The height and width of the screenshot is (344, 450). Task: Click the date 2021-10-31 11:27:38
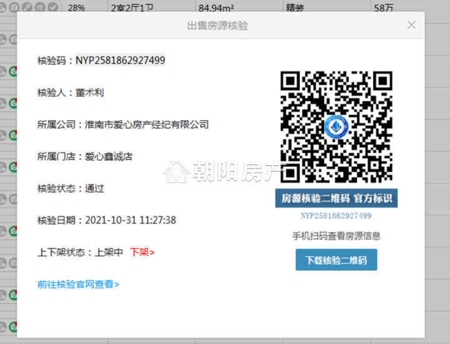click(131, 220)
